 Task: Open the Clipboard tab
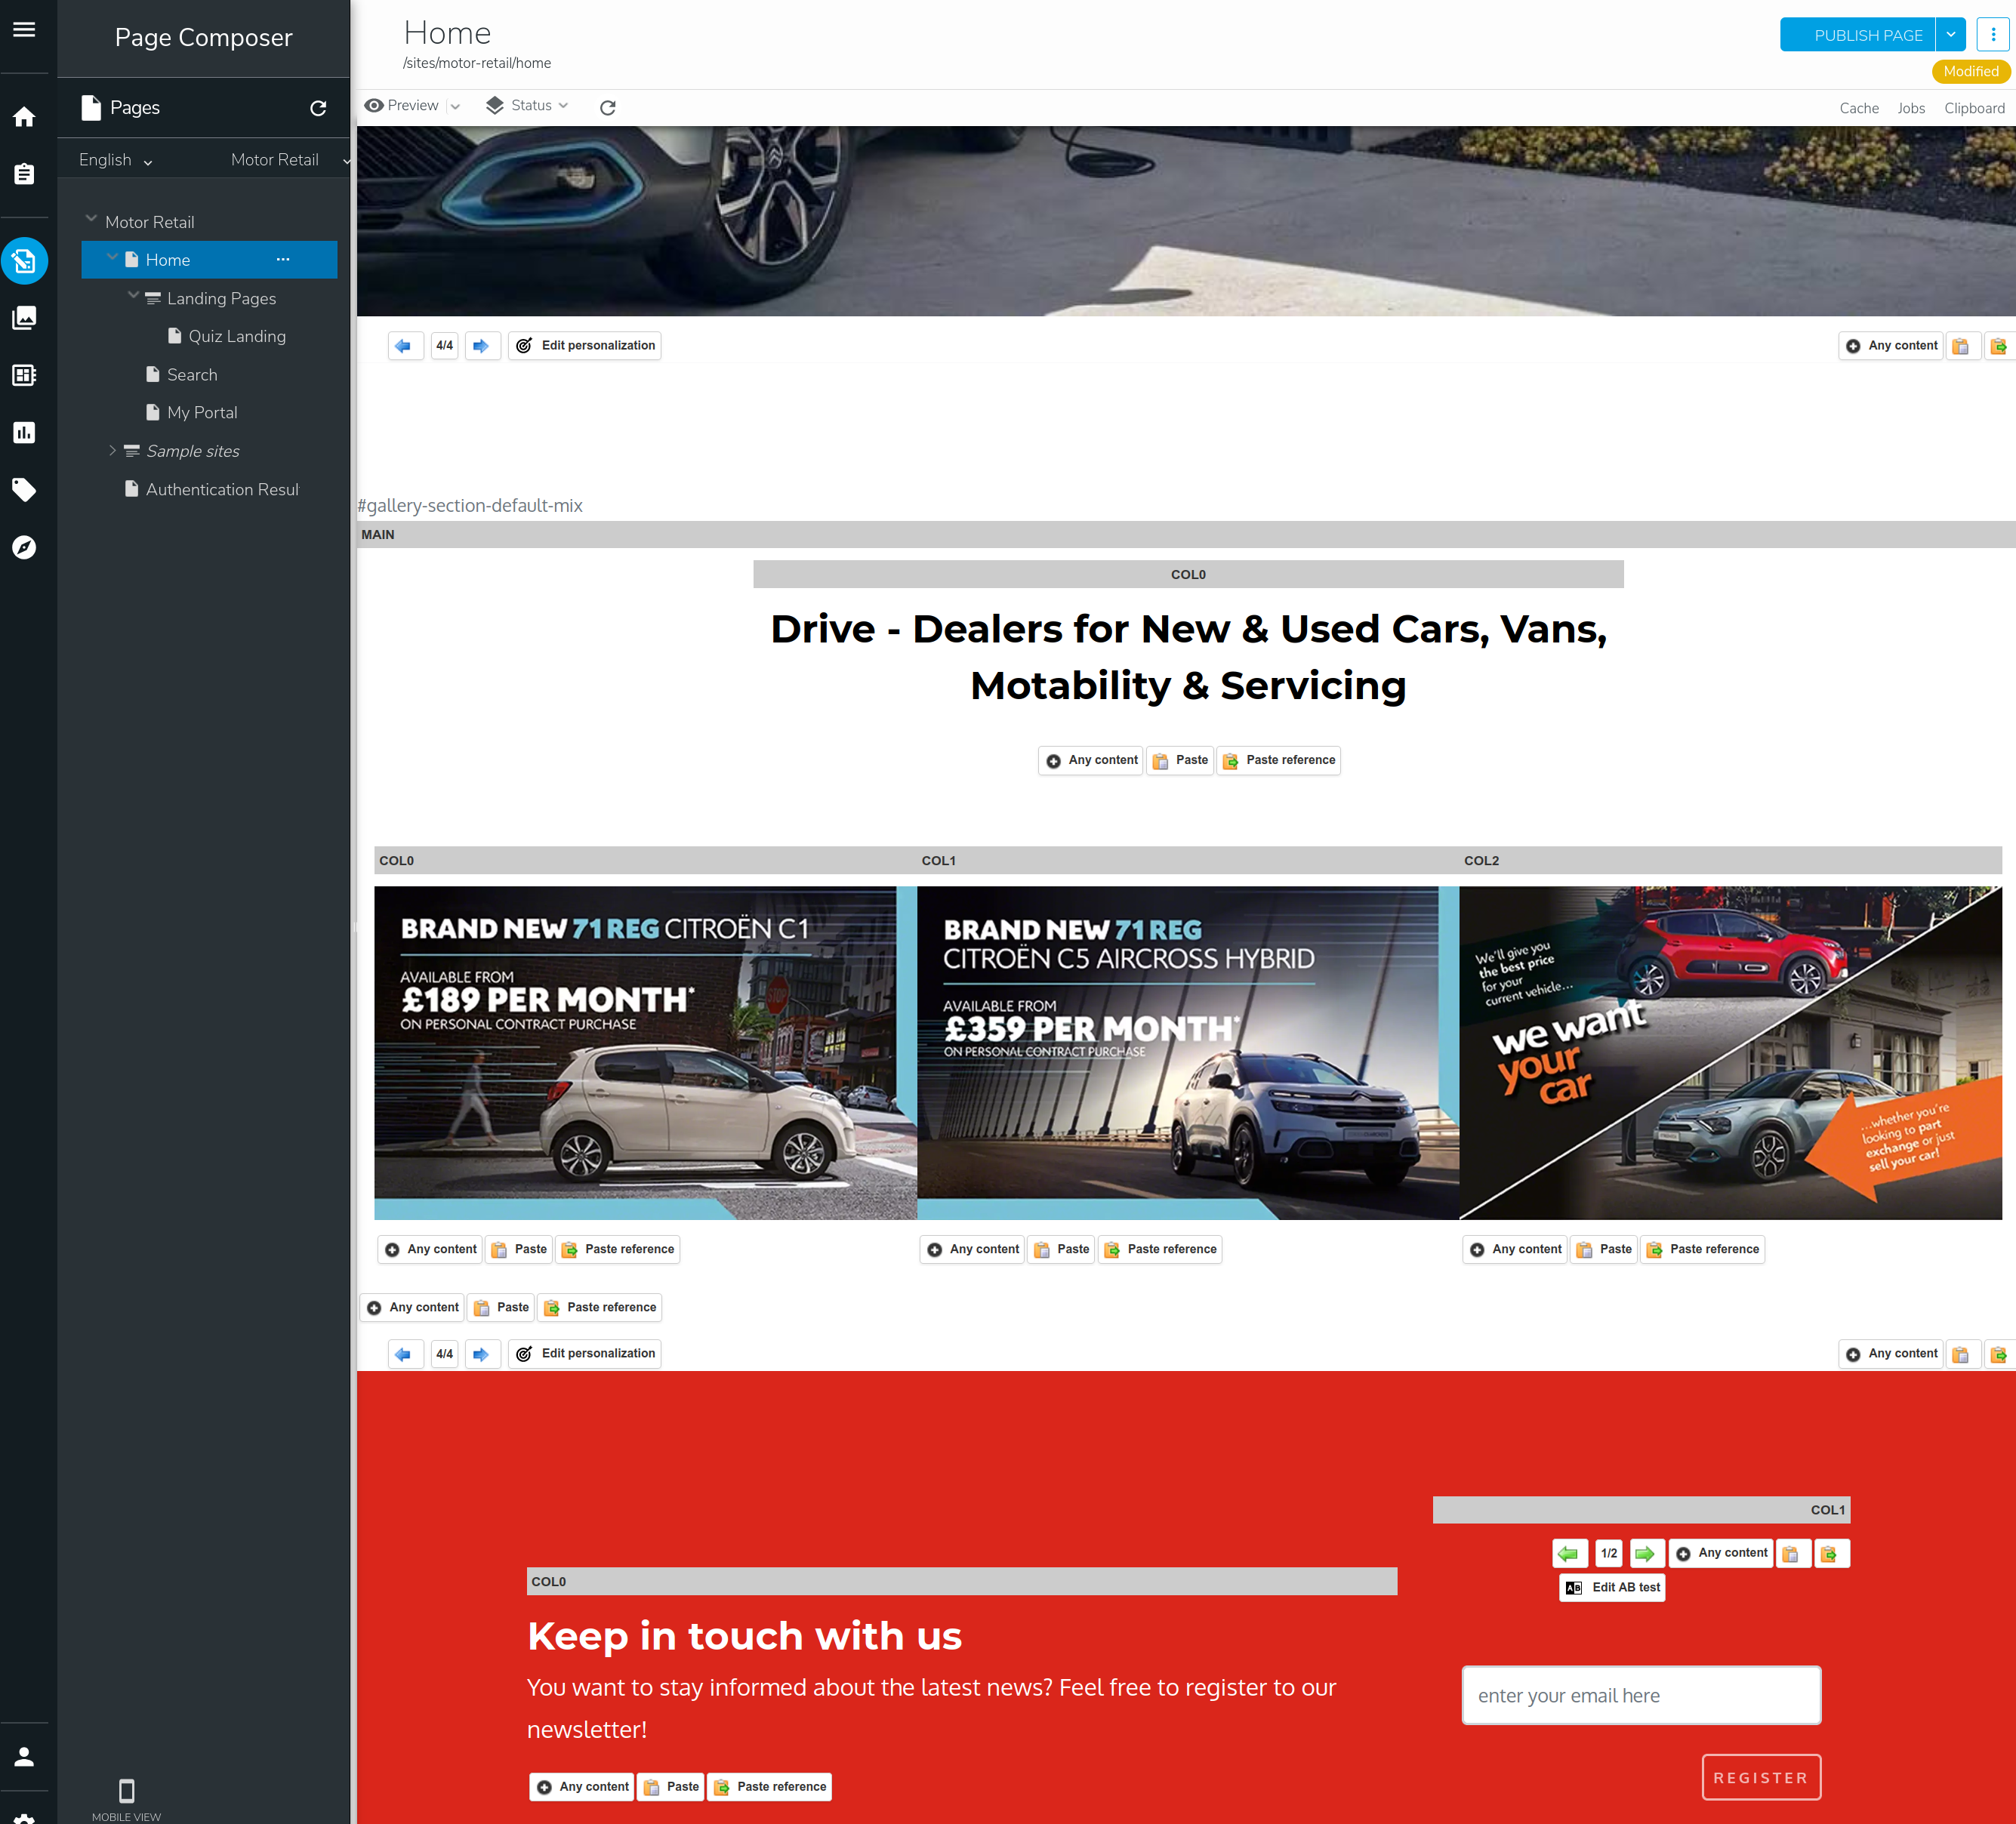pyautogui.click(x=1973, y=108)
